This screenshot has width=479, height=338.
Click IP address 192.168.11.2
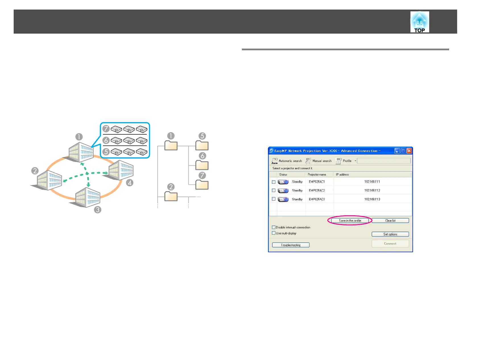coord(372,191)
